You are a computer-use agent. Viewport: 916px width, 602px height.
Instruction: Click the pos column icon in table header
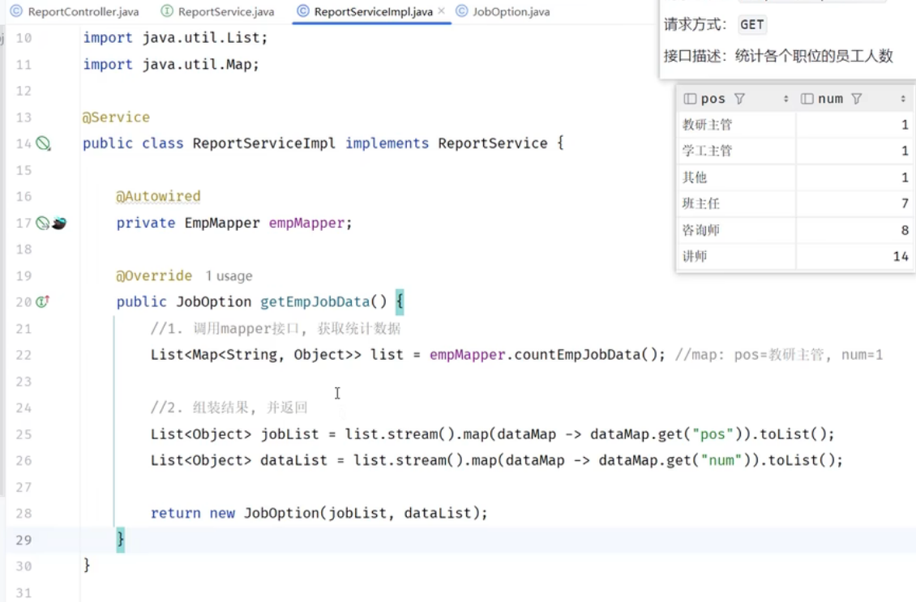click(x=689, y=99)
